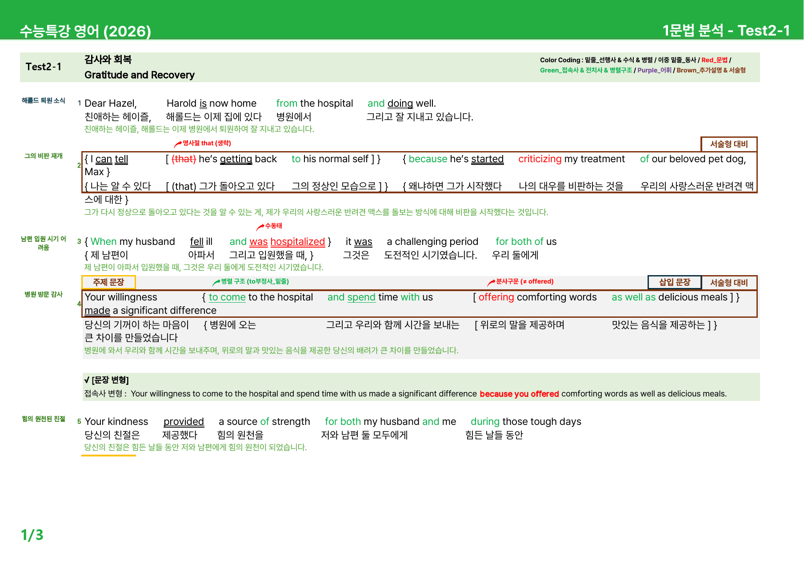Click the green word 'When' in sentence 3
804x568 pixels.
pyautogui.click(x=104, y=241)
